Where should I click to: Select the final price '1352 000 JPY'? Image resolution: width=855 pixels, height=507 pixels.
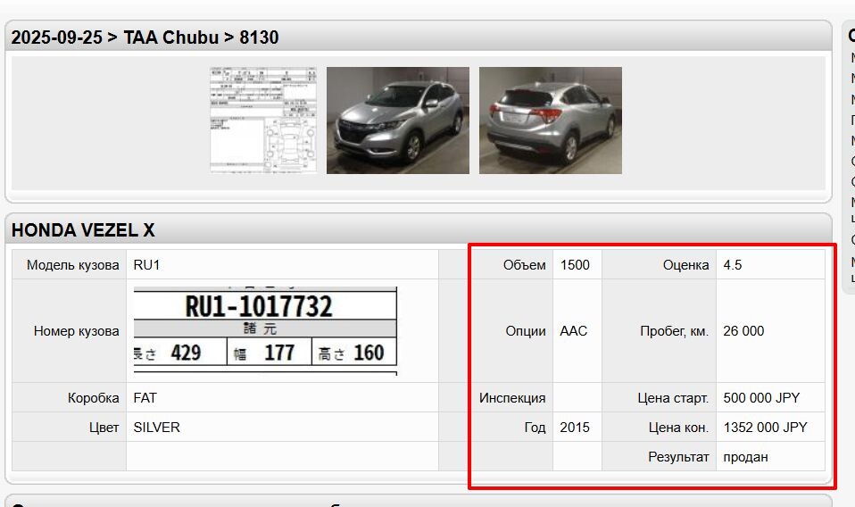(766, 428)
